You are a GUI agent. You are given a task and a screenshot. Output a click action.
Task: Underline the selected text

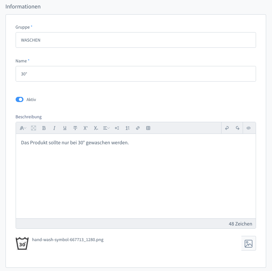[x=65, y=128]
